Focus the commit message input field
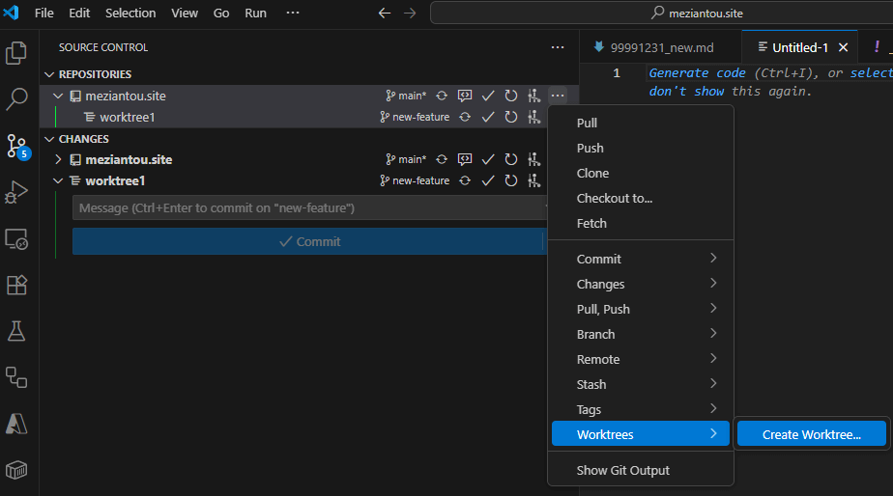The image size is (893, 496). (310, 207)
